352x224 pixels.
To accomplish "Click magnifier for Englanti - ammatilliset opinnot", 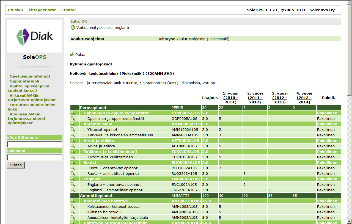I will tap(73, 190).
